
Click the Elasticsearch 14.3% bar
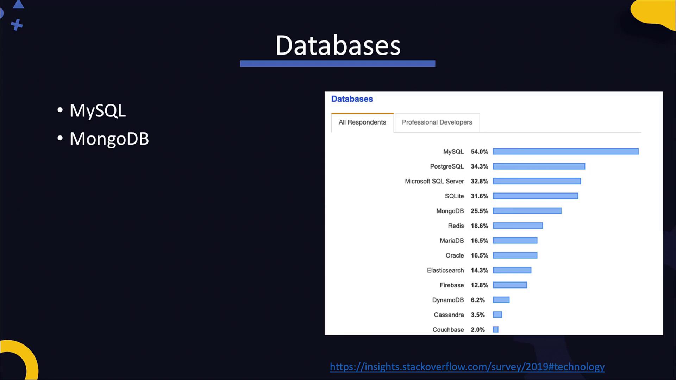point(512,270)
